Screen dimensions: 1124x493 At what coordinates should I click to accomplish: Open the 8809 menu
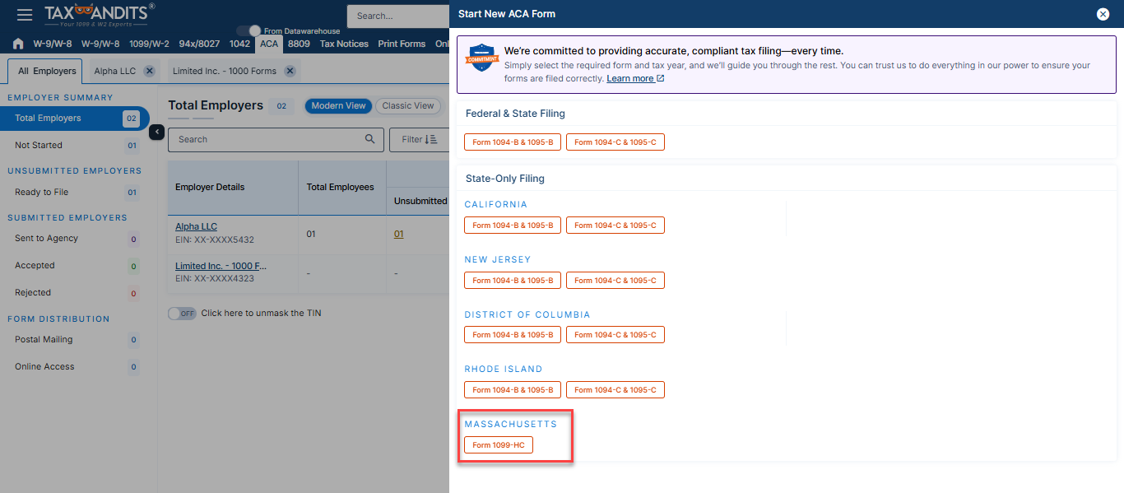point(299,44)
